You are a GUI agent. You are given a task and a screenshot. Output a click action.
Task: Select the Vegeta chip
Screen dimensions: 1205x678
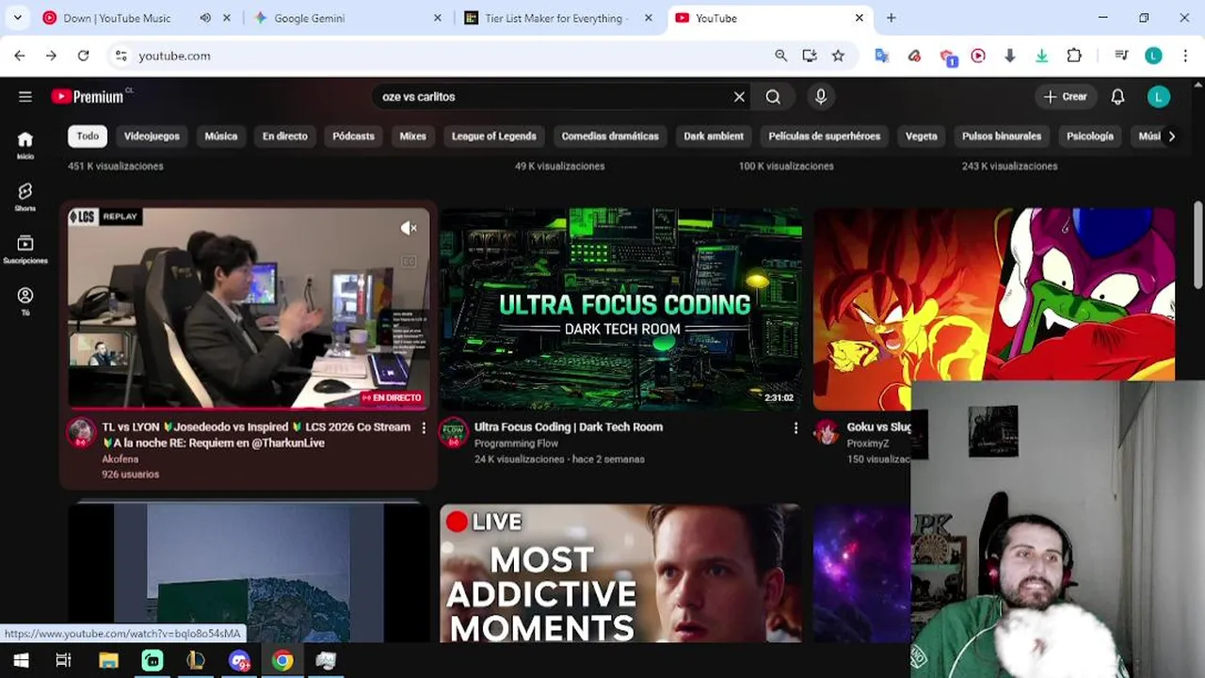(x=922, y=136)
